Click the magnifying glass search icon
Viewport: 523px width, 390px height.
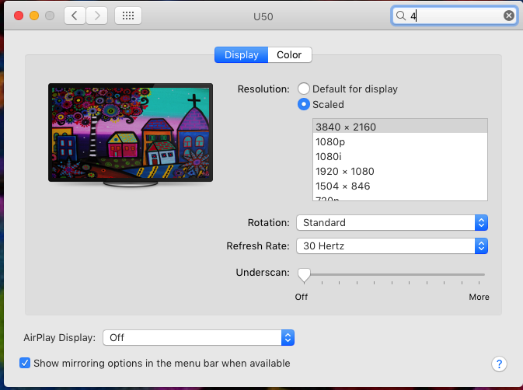pos(400,16)
